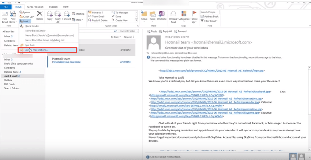Switch to the VIEW tab

(65, 7)
